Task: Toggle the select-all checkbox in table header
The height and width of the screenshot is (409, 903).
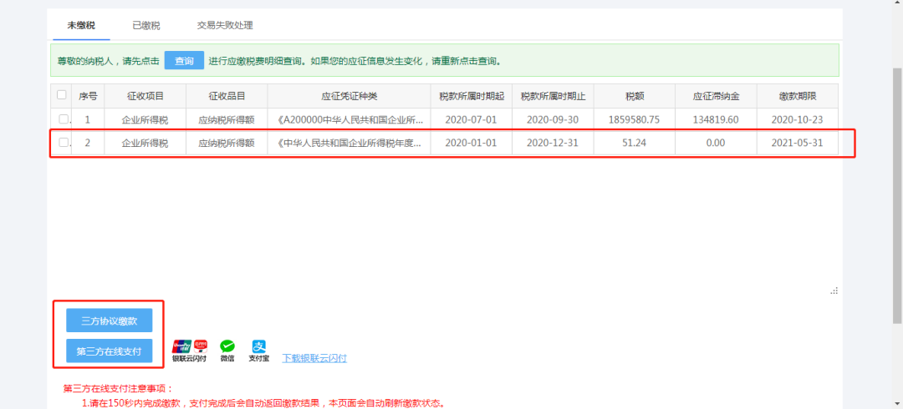Action: point(62,95)
